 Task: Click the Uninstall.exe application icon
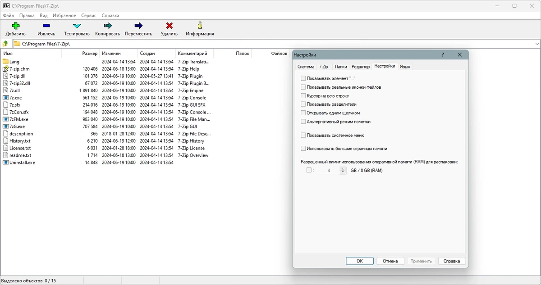tap(5, 163)
